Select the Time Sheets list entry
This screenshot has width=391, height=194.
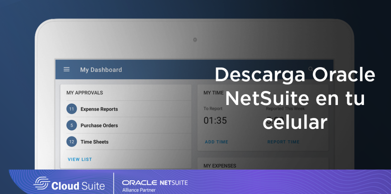pyautogui.click(x=94, y=141)
